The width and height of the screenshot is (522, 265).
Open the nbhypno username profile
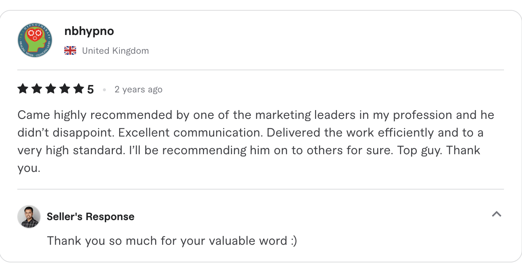click(x=89, y=31)
